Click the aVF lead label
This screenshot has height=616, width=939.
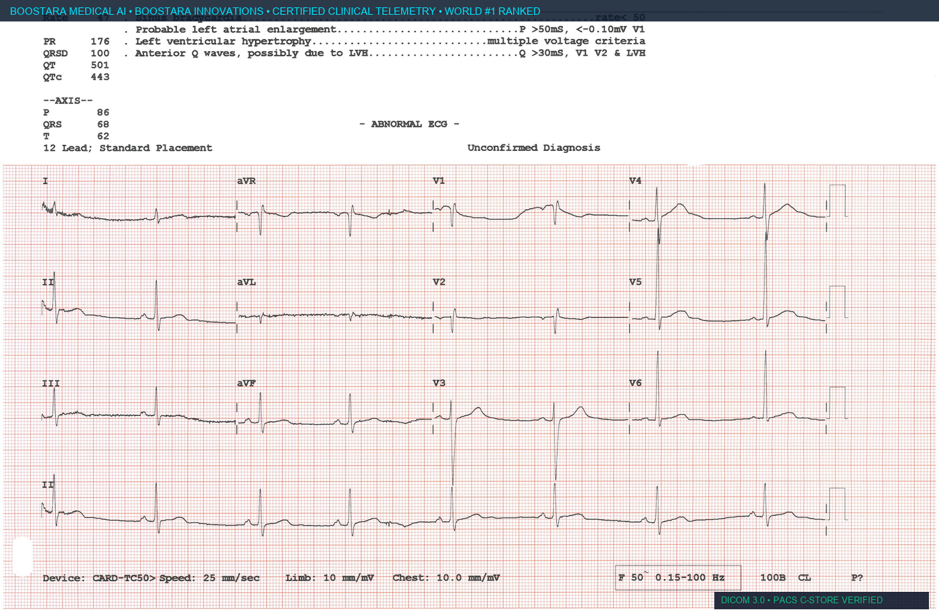[246, 384]
